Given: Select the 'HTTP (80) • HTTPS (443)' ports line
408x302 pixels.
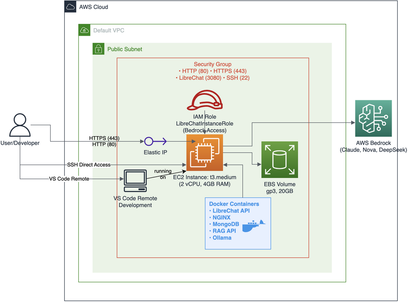Looking at the screenshot, I should [x=212, y=71].
